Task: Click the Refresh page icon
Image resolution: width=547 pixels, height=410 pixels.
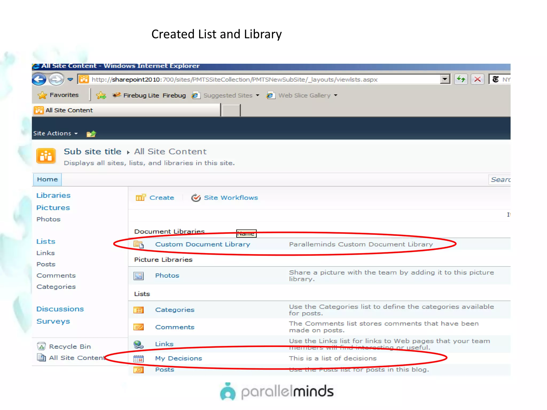Action: pos(461,79)
